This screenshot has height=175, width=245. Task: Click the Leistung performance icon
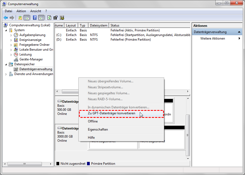16,54
